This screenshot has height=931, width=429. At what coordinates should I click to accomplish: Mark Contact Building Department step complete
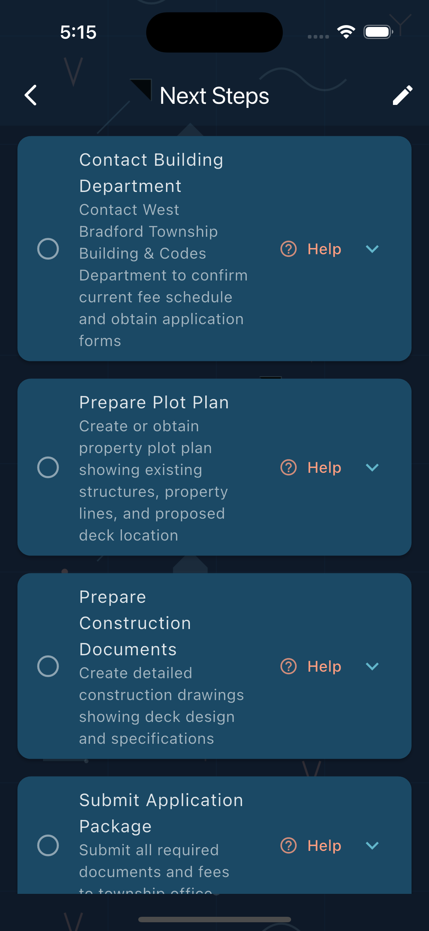click(48, 249)
